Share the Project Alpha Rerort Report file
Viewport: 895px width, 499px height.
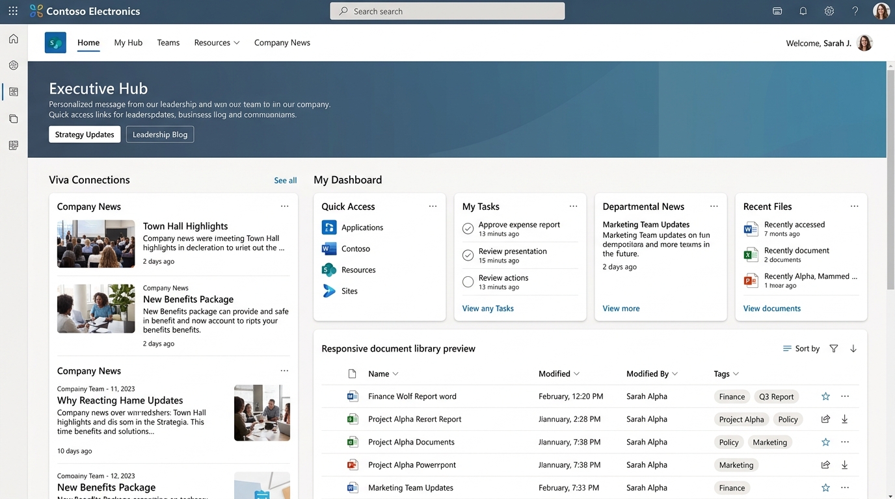(825, 419)
